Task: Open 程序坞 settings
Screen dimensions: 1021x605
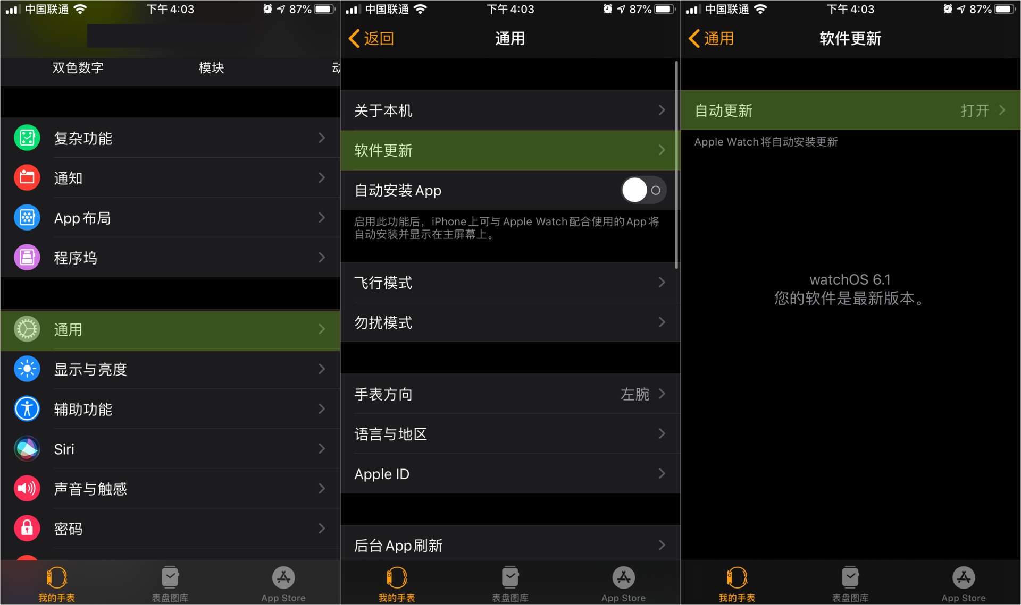Action: click(x=170, y=258)
